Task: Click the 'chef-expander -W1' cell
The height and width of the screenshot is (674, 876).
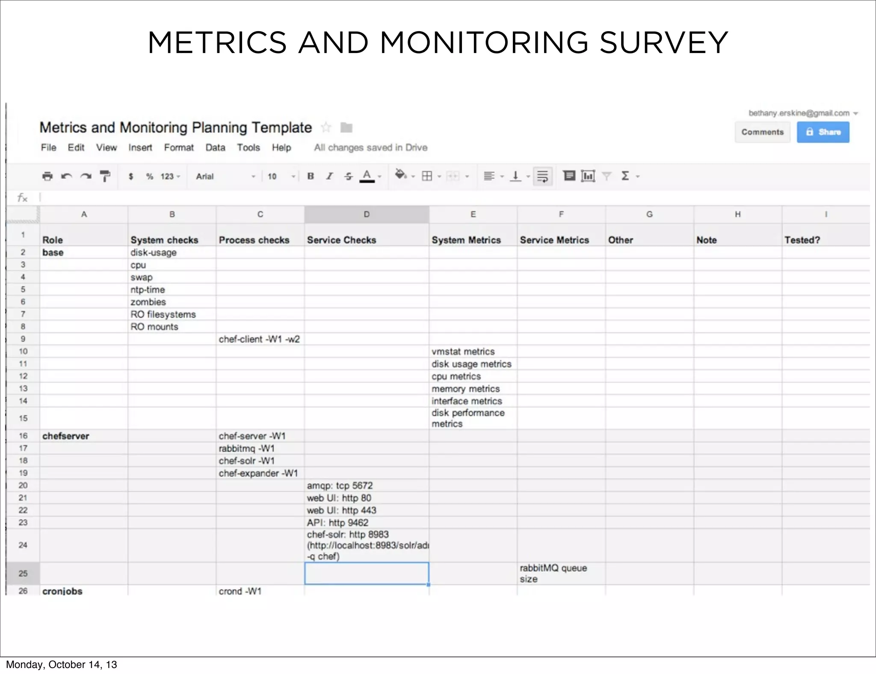Action: pos(260,473)
